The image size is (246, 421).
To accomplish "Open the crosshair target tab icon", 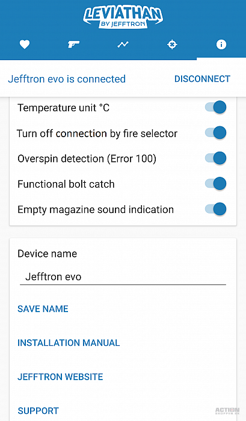I will coord(172,45).
